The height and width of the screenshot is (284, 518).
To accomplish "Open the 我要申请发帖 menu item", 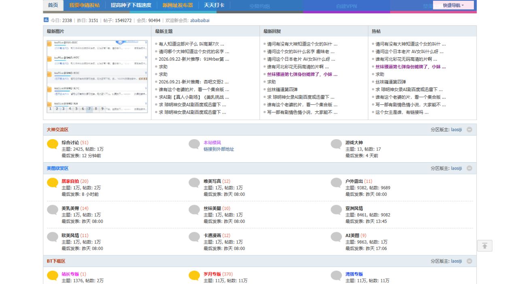I will [x=84, y=5].
